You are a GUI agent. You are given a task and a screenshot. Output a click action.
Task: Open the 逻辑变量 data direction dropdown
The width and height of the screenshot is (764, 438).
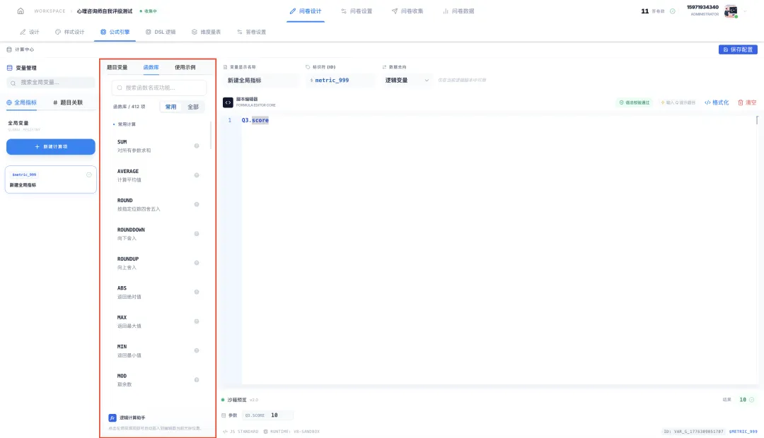(x=407, y=81)
